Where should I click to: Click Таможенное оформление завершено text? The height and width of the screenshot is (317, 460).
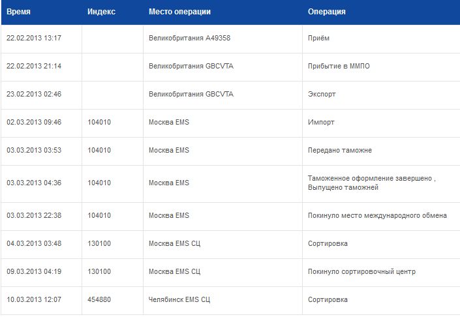370,178
